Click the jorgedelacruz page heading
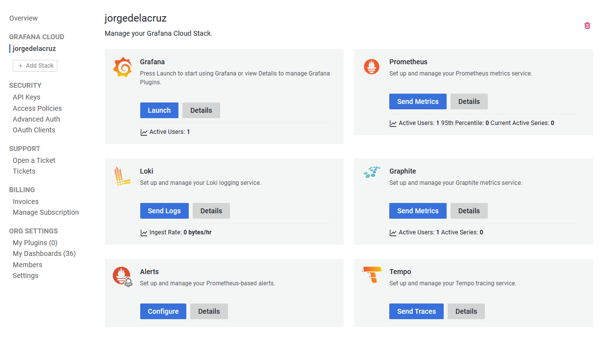The image size is (605, 353). pos(136,18)
